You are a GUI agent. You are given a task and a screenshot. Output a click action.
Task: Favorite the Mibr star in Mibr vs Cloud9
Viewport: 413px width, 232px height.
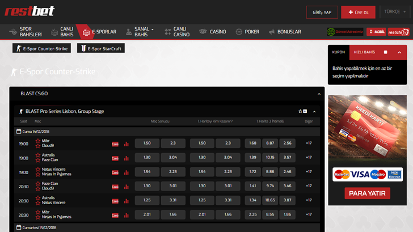coord(38,141)
